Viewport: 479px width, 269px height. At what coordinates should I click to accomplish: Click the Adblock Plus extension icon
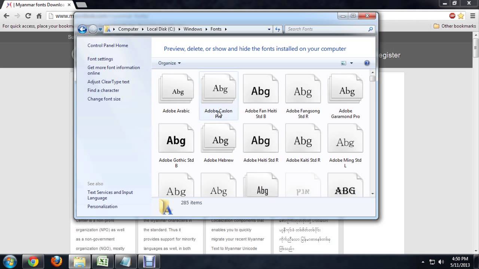pos(452,16)
